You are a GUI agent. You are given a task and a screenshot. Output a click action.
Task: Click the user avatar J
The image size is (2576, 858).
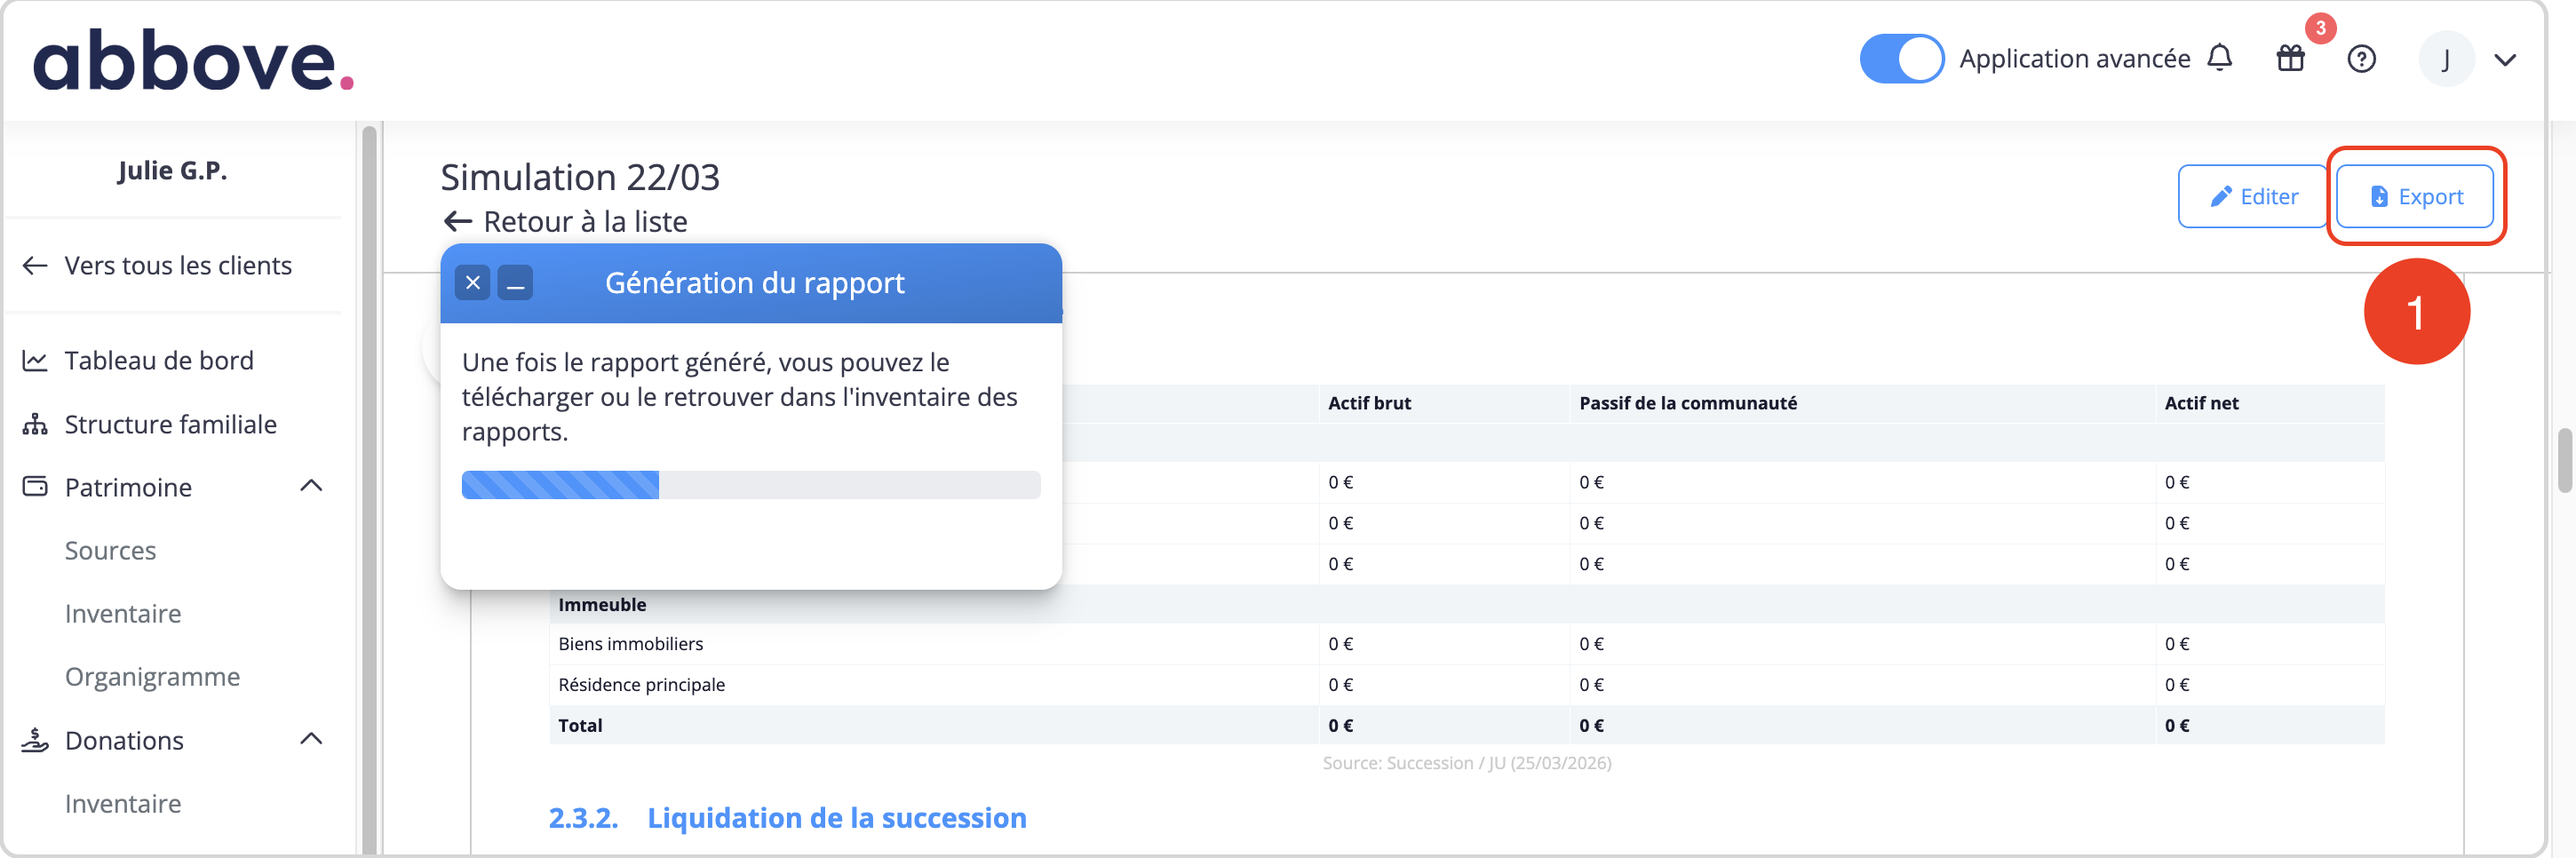2446,59
